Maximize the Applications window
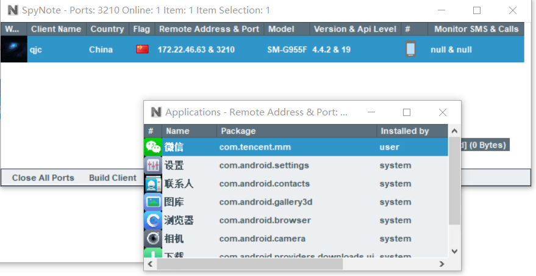Screen dimensions: 536x276 point(407,112)
